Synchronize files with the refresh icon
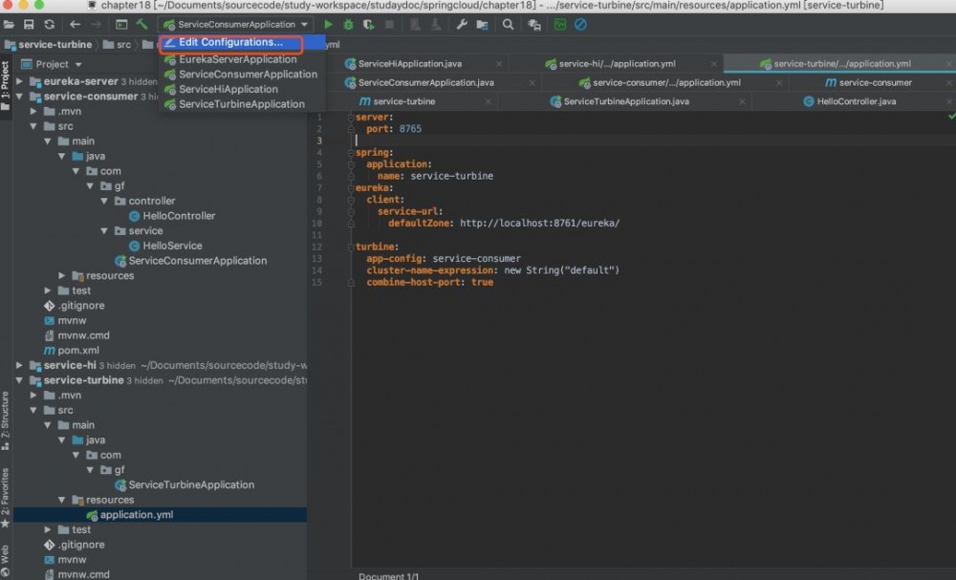The height and width of the screenshot is (580, 956). click(49, 24)
